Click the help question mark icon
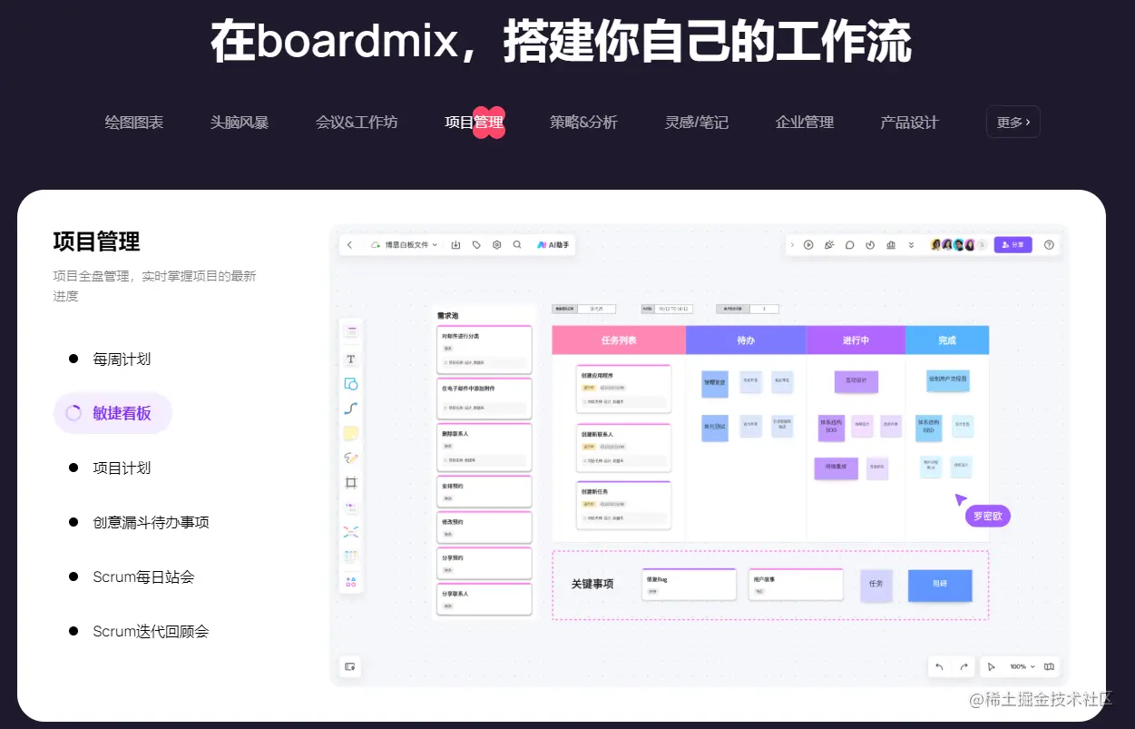Image resolution: width=1135 pixels, height=729 pixels. tap(1050, 244)
